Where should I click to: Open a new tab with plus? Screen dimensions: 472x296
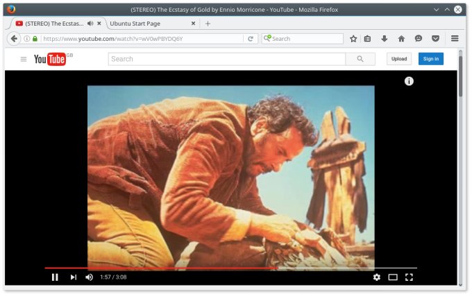[x=208, y=24]
